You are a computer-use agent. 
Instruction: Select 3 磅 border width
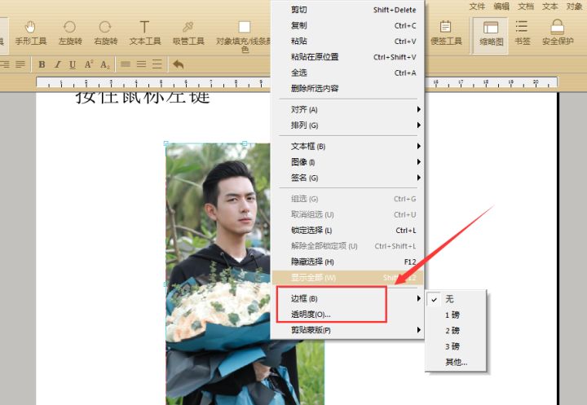pos(456,346)
